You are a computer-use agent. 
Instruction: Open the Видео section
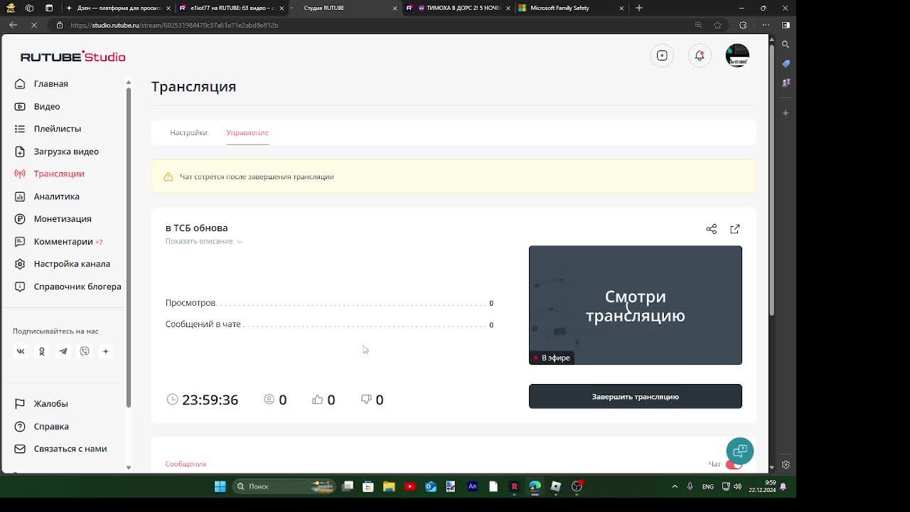coord(38,106)
